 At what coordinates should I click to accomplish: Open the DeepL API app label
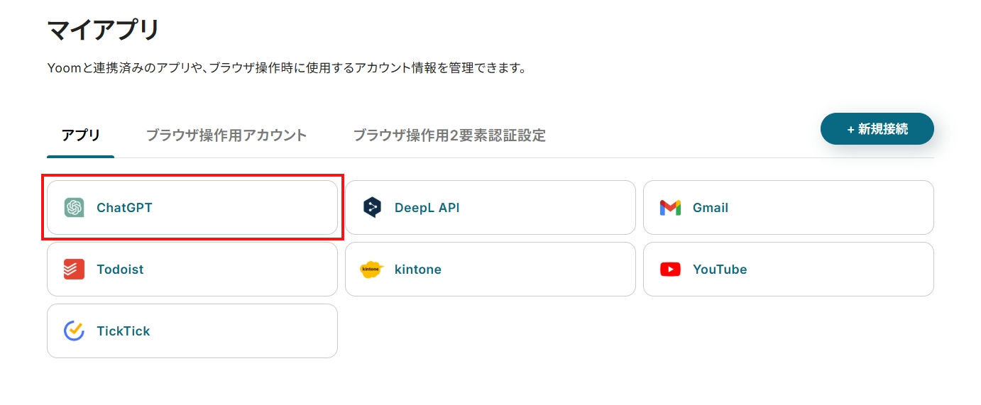click(x=427, y=208)
